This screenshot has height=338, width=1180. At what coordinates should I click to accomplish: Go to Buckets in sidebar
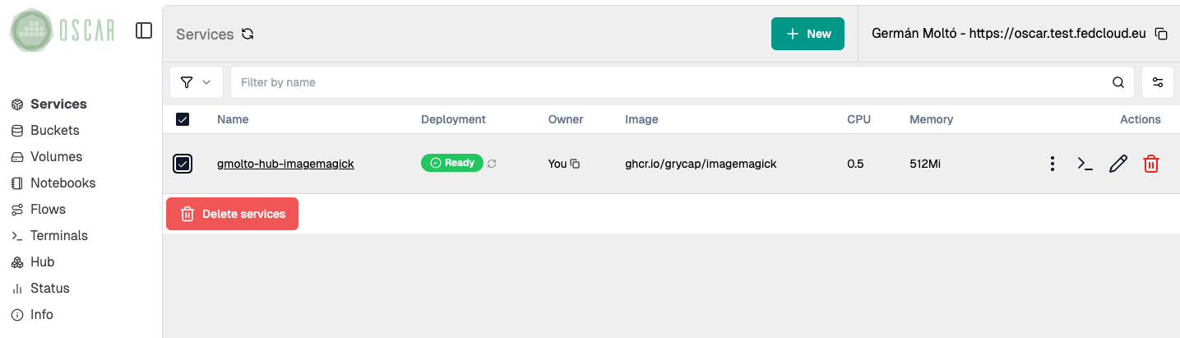[x=54, y=130]
